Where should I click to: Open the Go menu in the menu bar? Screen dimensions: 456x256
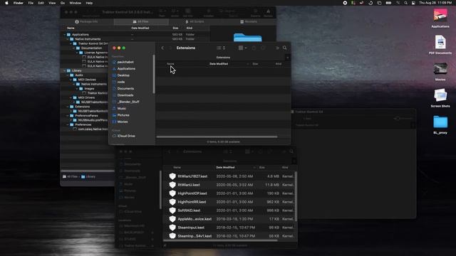click(x=63, y=3)
